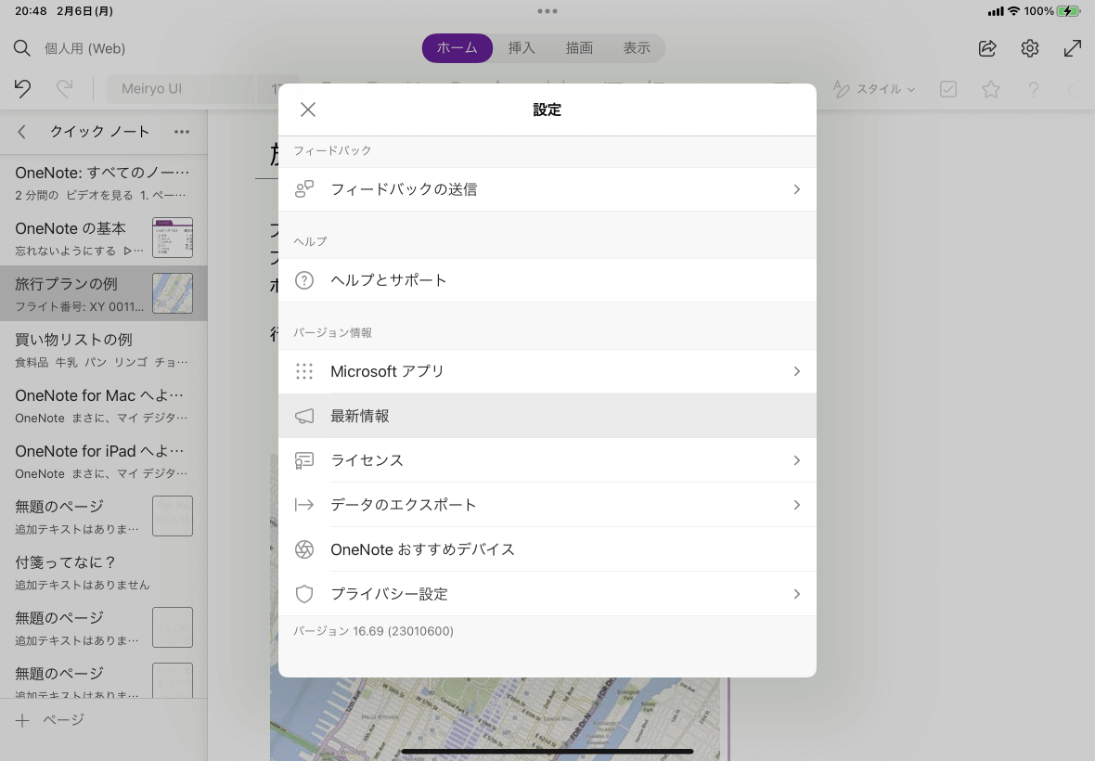Click the to-do checkbox tag icon
The image size is (1095, 761).
click(x=948, y=89)
